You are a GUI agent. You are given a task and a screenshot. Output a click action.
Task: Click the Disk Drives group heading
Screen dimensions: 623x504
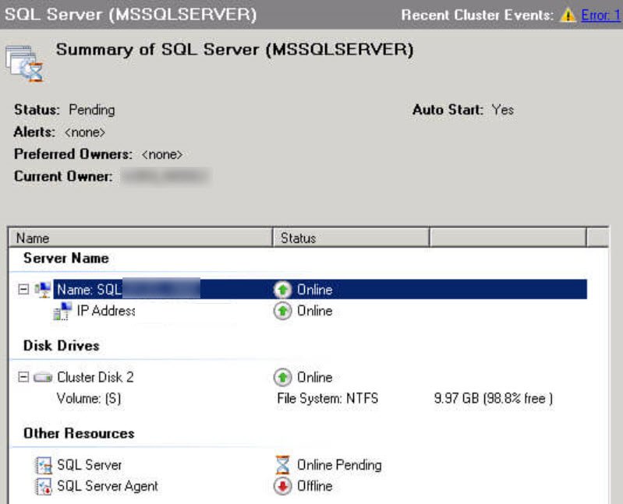pyautogui.click(x=61, y=346)
